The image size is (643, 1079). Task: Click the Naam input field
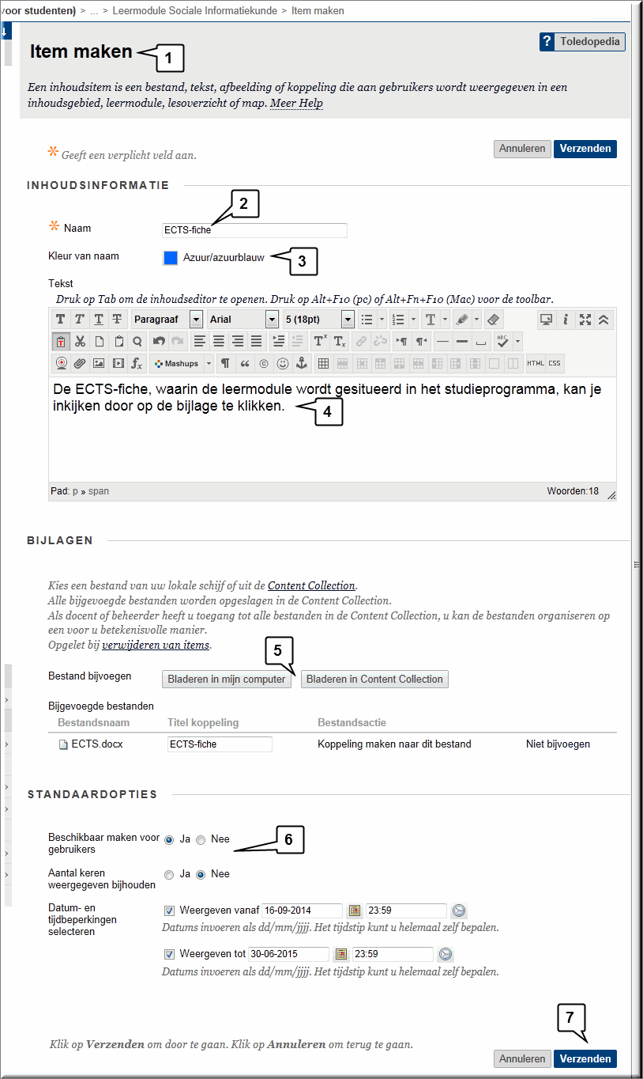(x=254, y=230)
